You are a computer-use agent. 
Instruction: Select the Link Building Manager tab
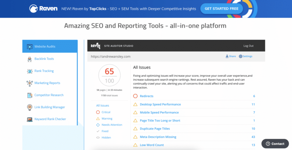[49, 107]
